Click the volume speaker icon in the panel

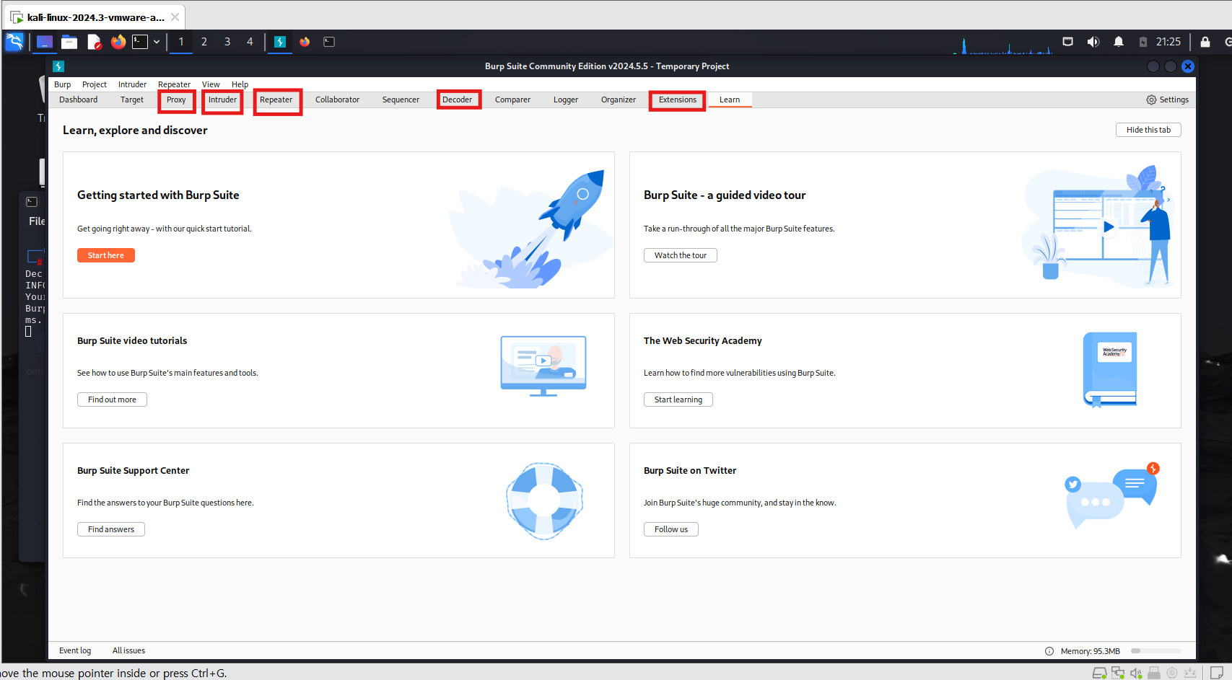1093,42
